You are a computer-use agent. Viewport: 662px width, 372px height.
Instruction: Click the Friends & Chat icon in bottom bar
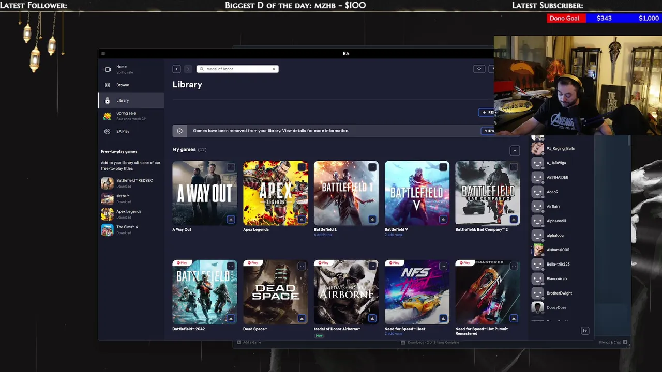pos(625,342)
